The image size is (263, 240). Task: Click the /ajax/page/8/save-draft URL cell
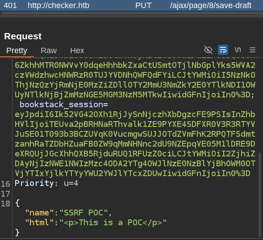210,5
